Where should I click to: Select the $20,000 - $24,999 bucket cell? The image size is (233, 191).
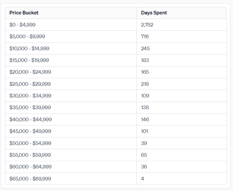pos(30,72)
